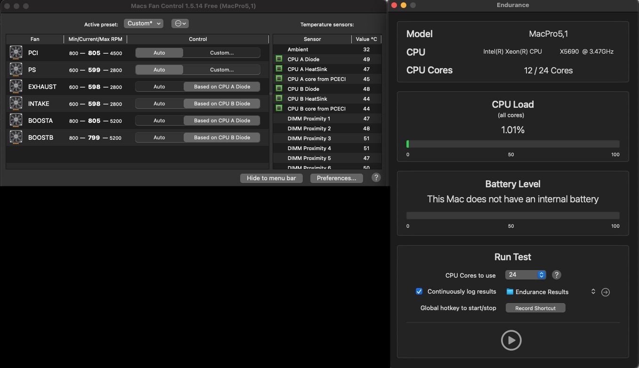Screen dimensions: 639x368
Task: Click the CPU B Diode chip icon
Action: point(279,88)
